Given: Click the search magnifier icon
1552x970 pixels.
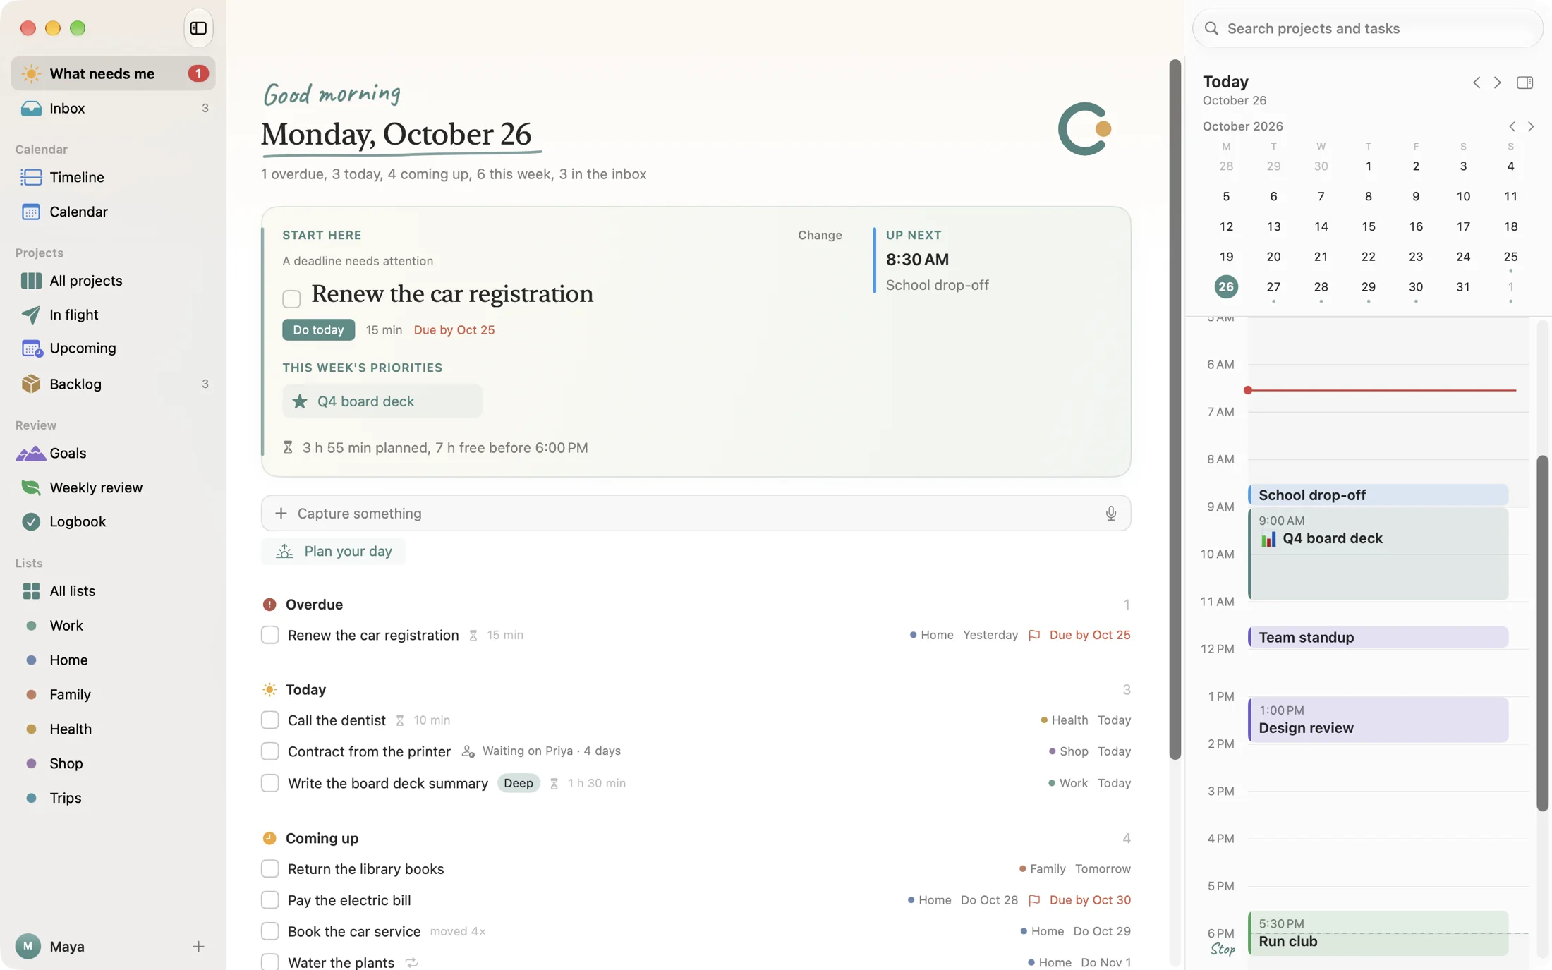Looking at the screenshot, I should click(x=1211, y=28).
